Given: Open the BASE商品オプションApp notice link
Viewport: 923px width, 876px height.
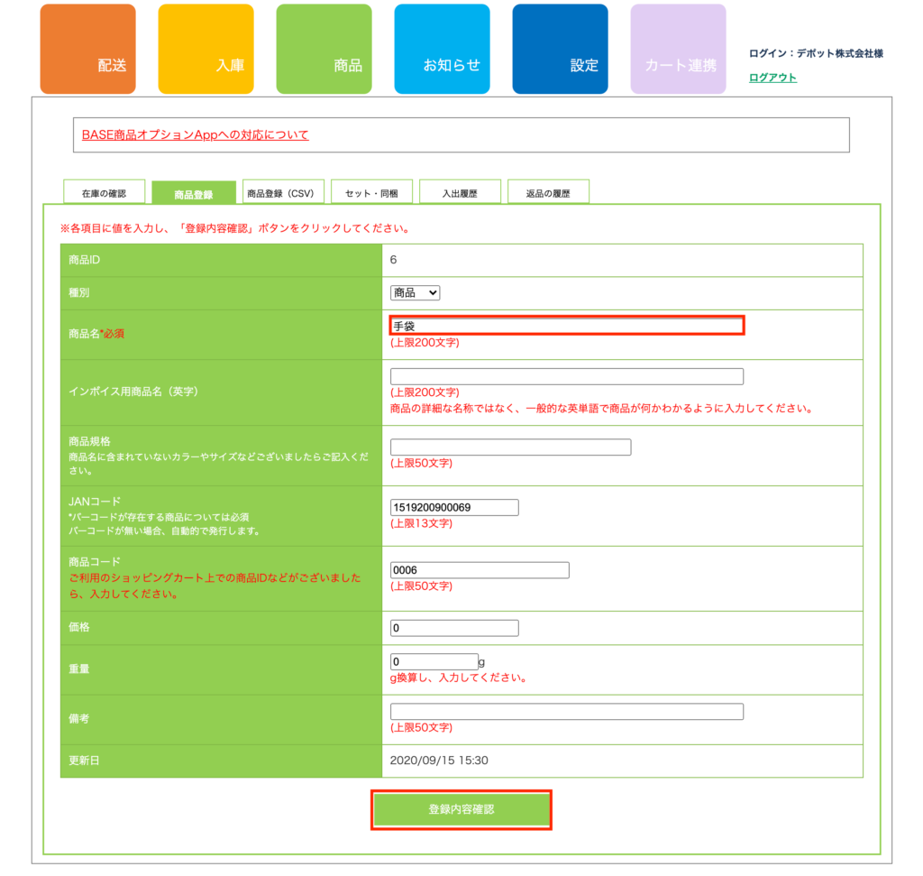Looking at the screenshot, I should pyautogui.click(x=195, y=135).
